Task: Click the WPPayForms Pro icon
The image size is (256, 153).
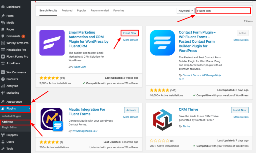Action: tap(3, 43)
